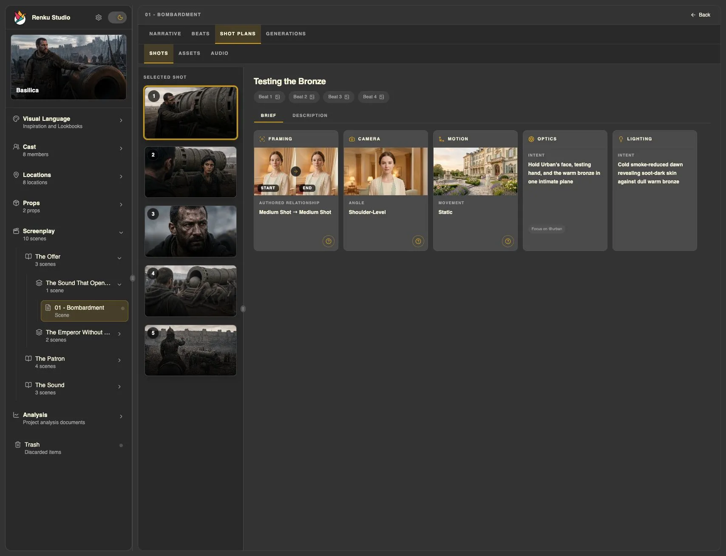
Task: Click the Screenplay clapperboard icon
Action: (16, 231)
